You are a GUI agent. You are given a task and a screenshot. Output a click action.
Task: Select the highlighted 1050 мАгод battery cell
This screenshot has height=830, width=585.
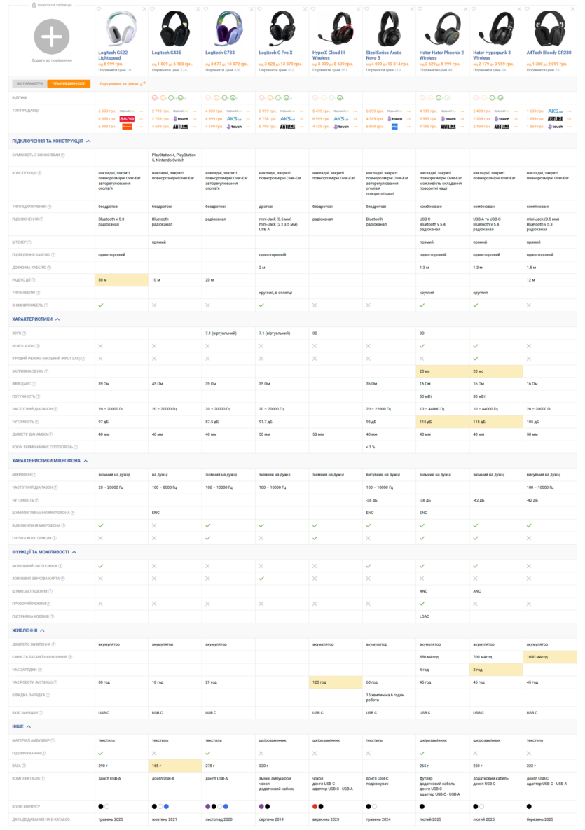click(x=549, y=657)
